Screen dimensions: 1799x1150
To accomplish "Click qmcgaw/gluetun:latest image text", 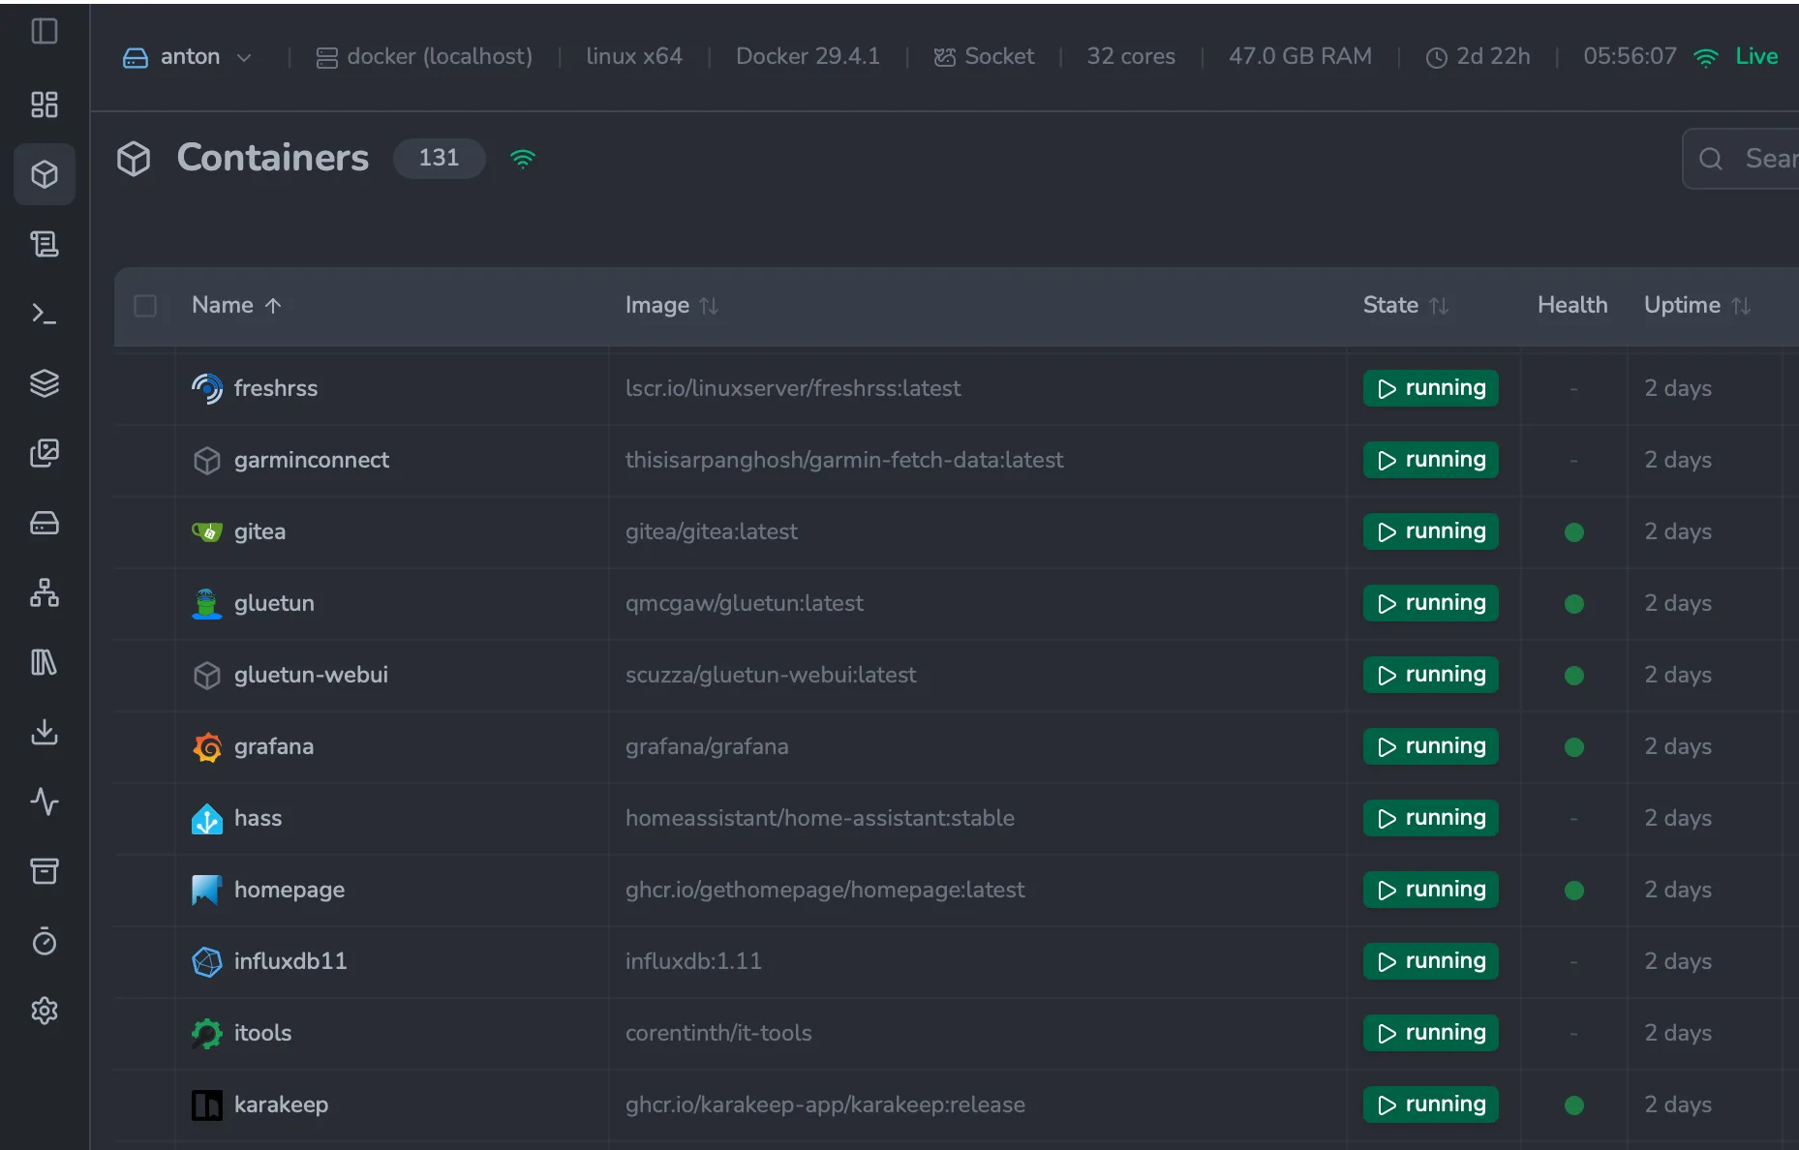I will [745, 603].
